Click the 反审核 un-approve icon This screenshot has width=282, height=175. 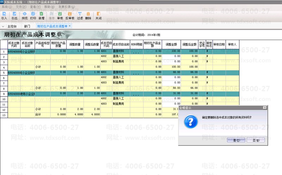coord(70,16)
